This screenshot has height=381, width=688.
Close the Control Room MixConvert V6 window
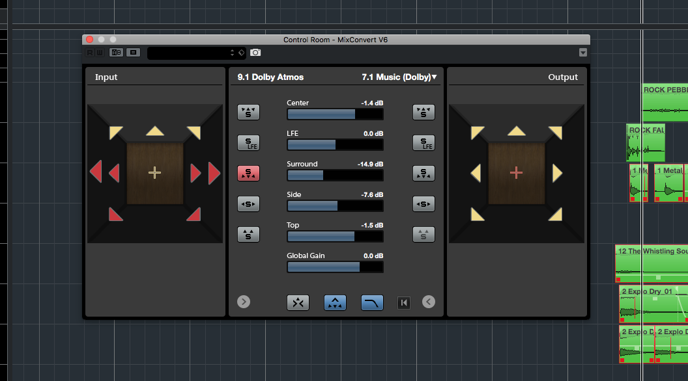(x=89, y=40)
